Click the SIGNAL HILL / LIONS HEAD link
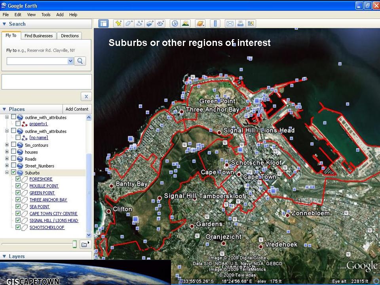 (54, 220)
